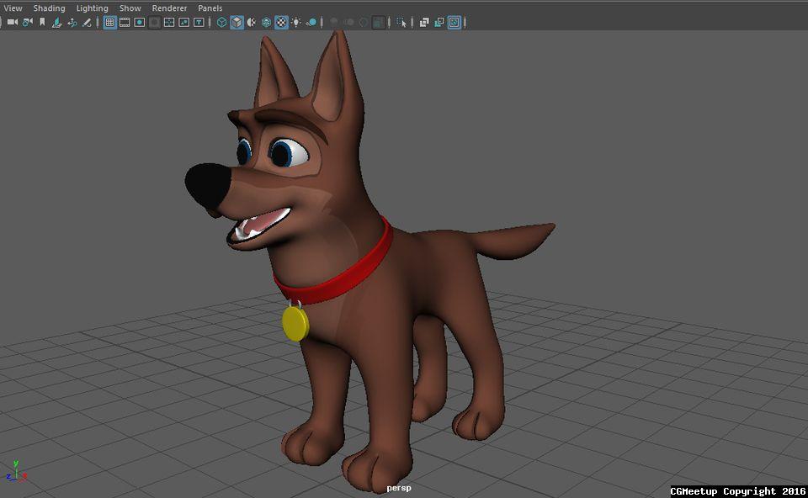
Task: Open the Panels menu
Action: [210, 8]
